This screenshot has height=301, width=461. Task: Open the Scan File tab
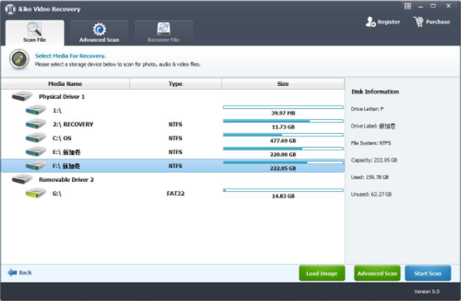coord(35,32)
